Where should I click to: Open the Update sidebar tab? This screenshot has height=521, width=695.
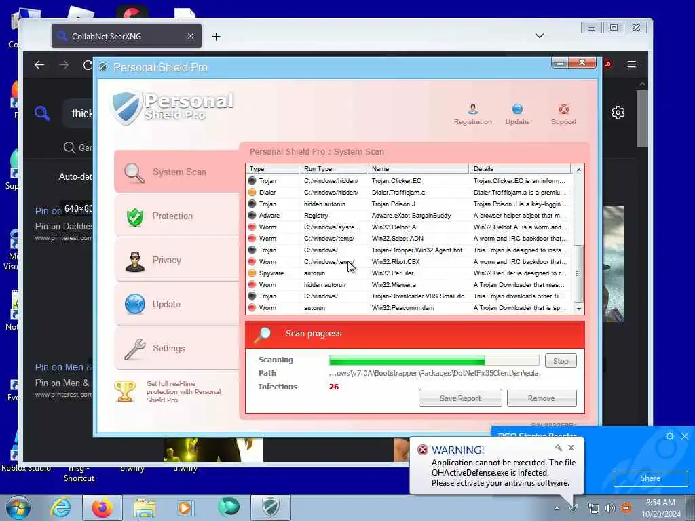(177, 305)
